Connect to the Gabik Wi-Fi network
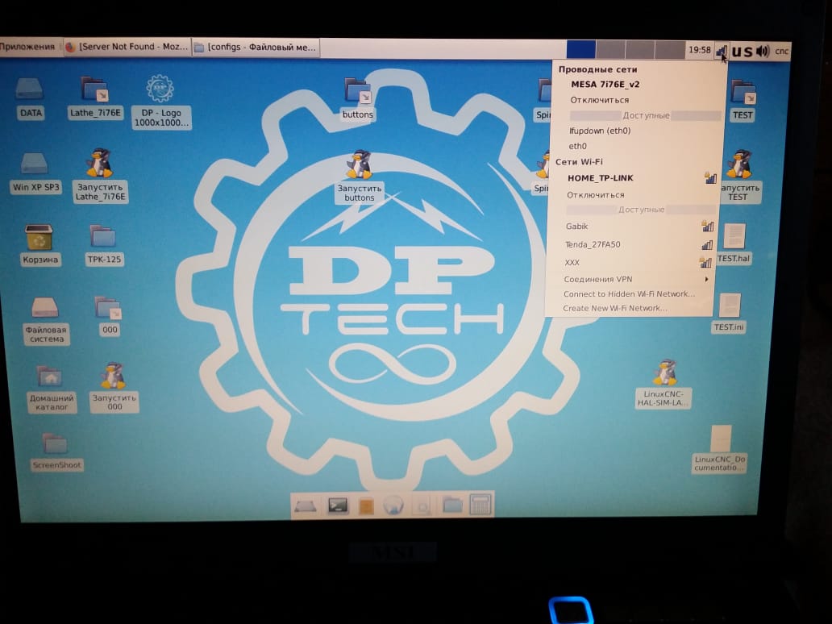Screen dimensions: 832x624 (633, 227)
